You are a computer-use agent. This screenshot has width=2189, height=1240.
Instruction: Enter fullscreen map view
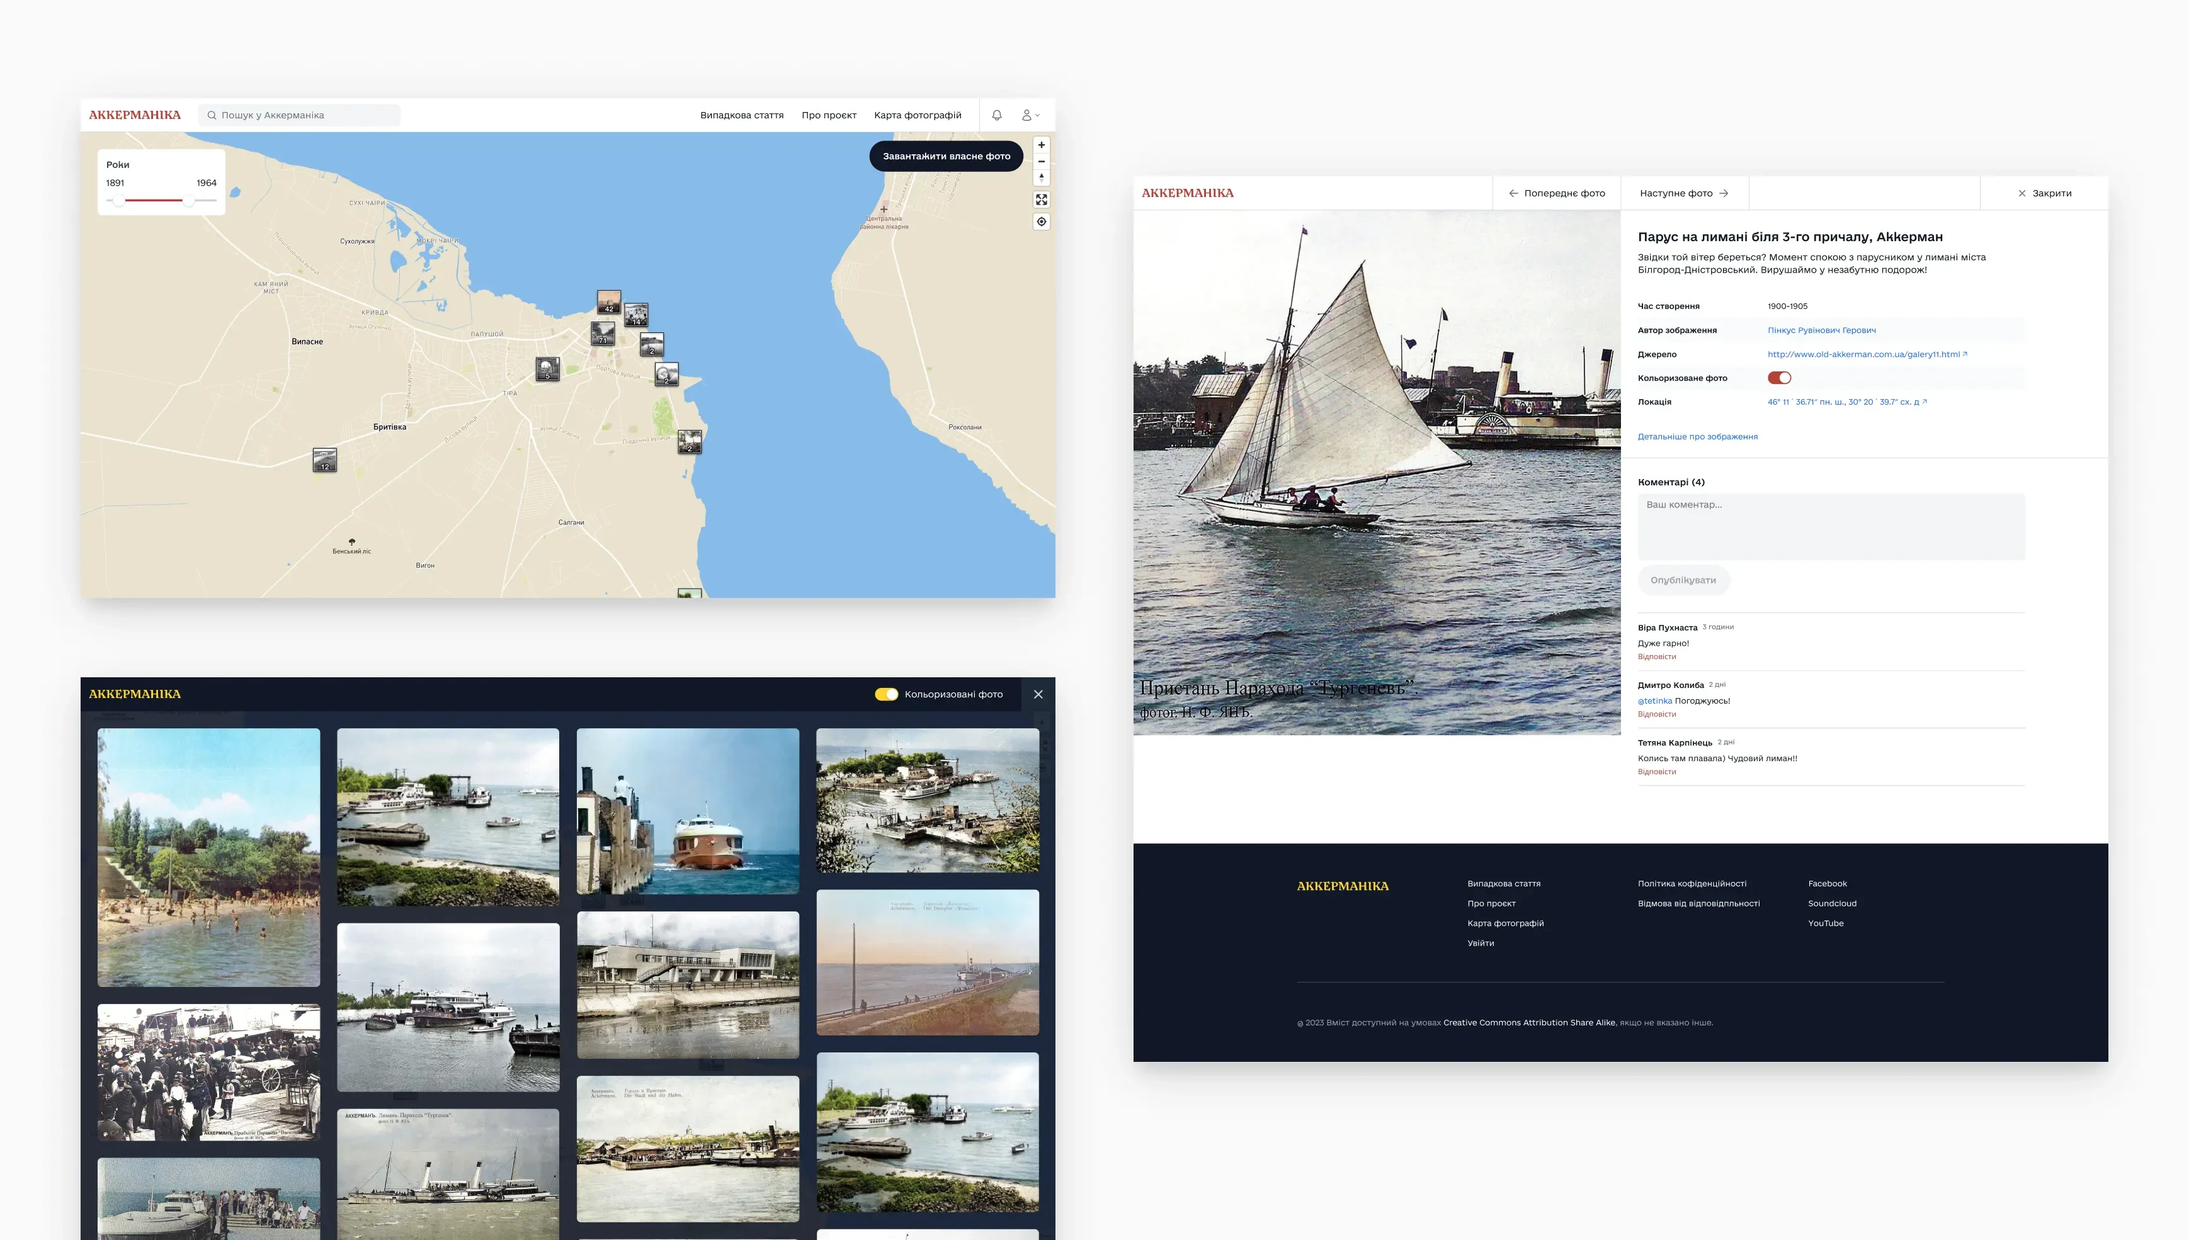pos(1041,200)
